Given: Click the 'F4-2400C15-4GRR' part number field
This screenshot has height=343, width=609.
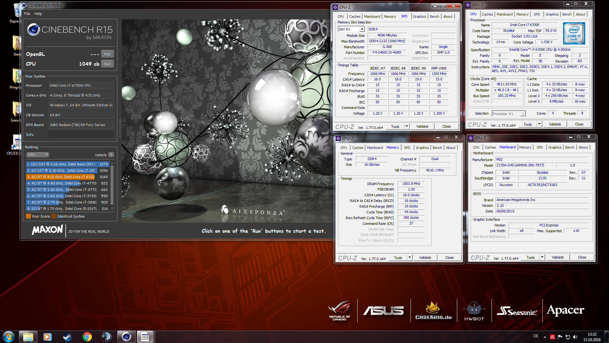Looking at the screenshot, I should pos(387,53).
